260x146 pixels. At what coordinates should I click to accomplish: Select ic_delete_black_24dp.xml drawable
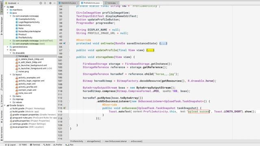(31, 59)
